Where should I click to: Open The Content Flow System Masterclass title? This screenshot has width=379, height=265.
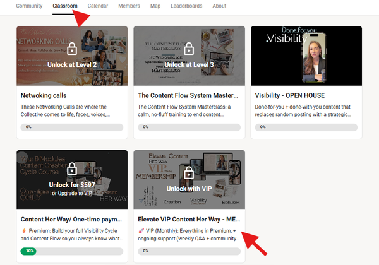(x=188, y=95)
